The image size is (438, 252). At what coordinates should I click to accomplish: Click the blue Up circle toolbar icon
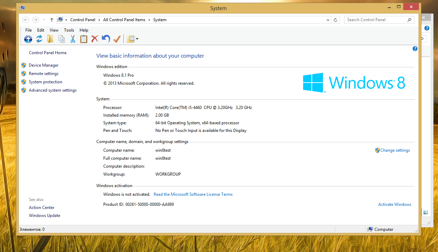(28, 39)
